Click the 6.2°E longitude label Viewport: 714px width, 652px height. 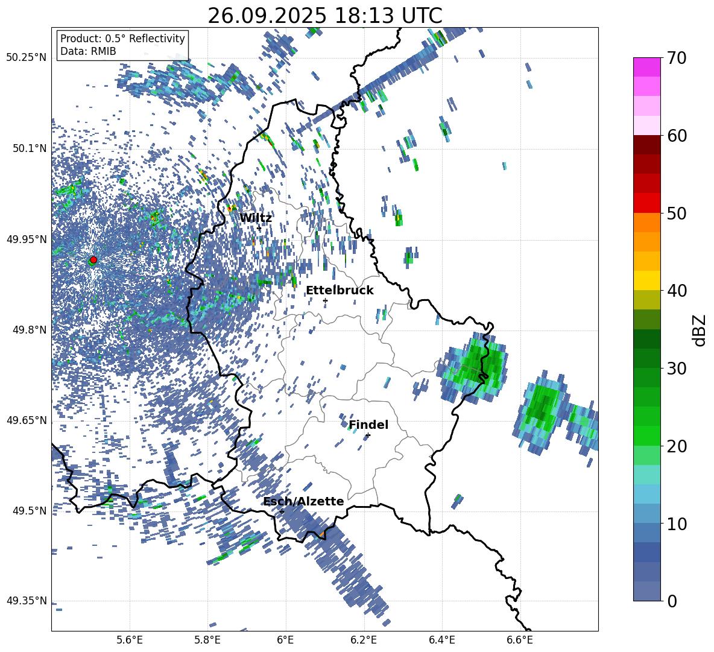point(364,641)
